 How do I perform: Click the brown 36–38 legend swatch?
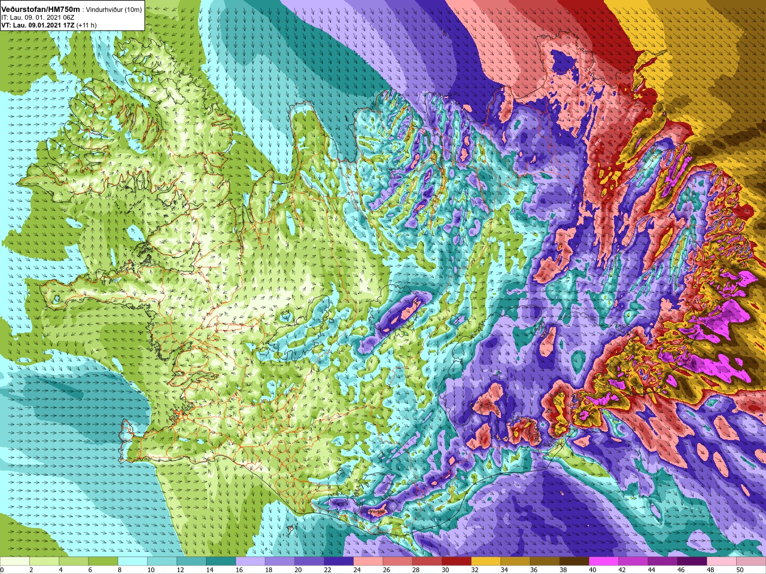coord(545,560)
